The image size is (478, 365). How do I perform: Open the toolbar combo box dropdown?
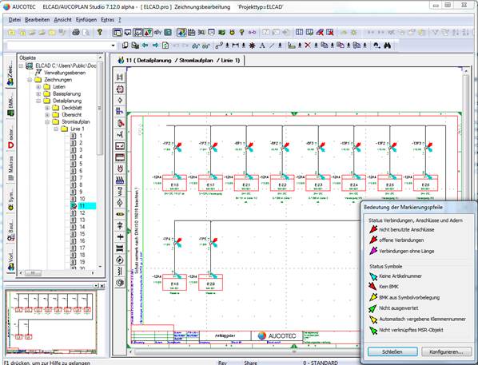(x=113, y=46)
